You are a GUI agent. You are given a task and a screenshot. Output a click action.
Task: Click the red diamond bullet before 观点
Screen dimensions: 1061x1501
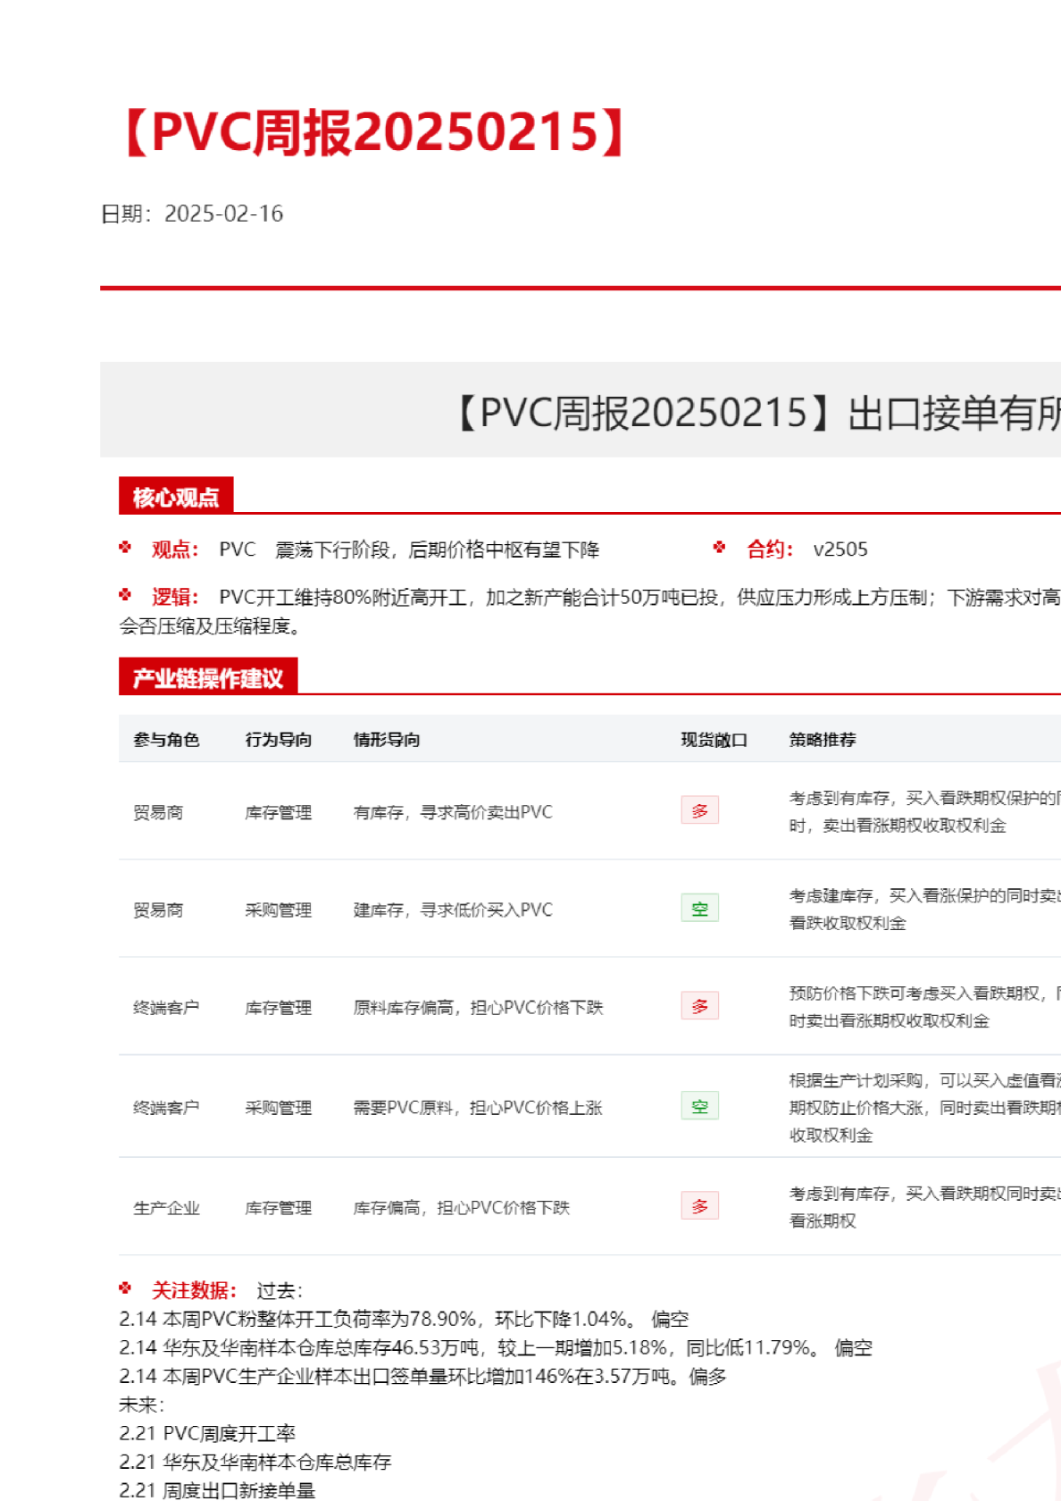click(125, 548)
